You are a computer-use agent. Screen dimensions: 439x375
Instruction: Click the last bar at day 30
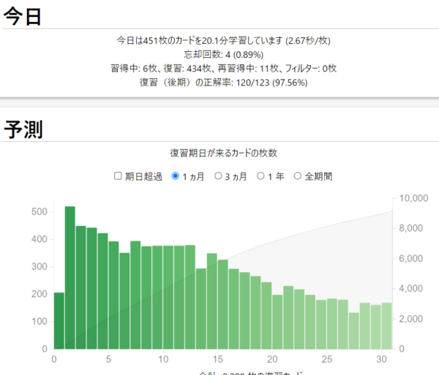386,326
